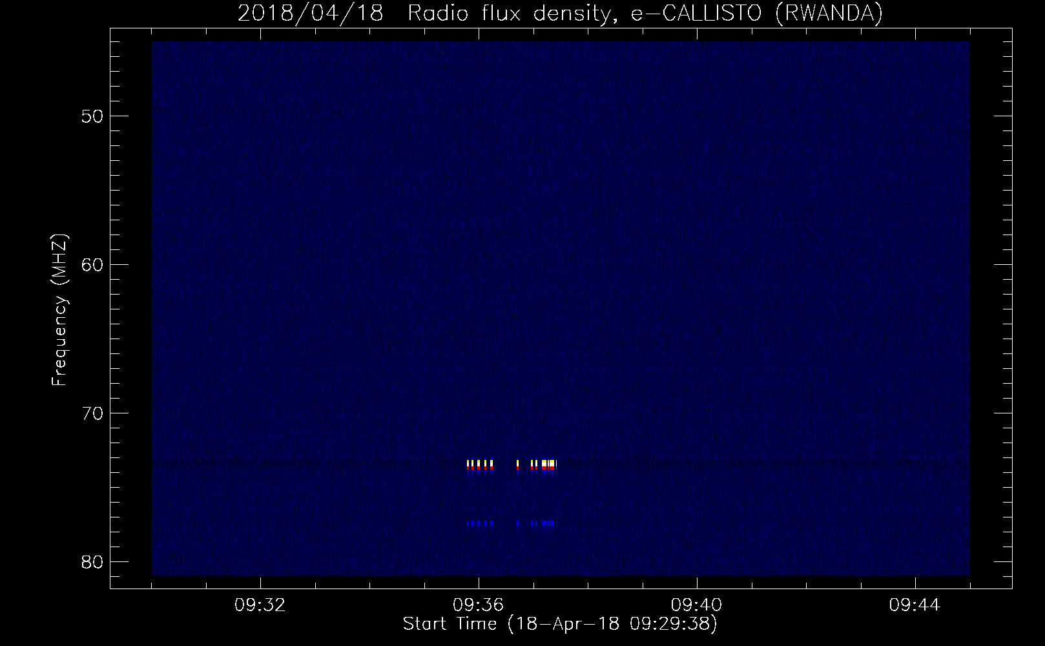
Task: Click the bright yellow-red burst near 73 MHz
Action: point(511,466)
